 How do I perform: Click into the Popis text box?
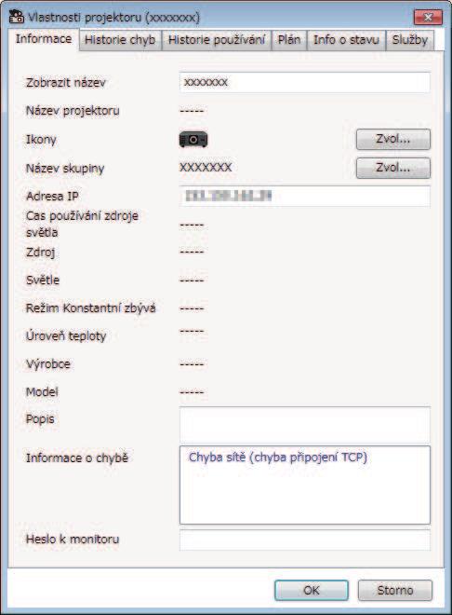click(x=305, y=424)
